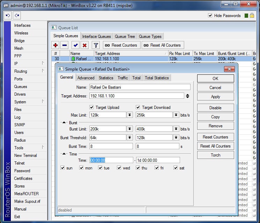Click the redo arrow icon
The image size is (260, 223).
coord(16,16)
